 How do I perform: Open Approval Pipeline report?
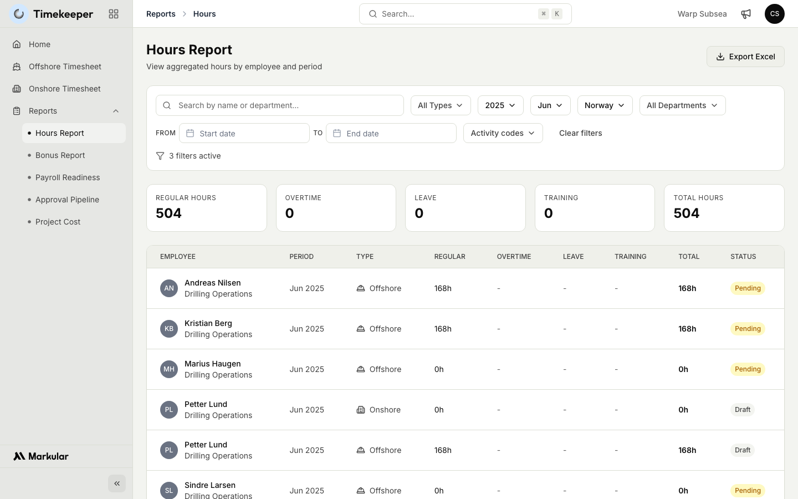click(x=74, y=200)
